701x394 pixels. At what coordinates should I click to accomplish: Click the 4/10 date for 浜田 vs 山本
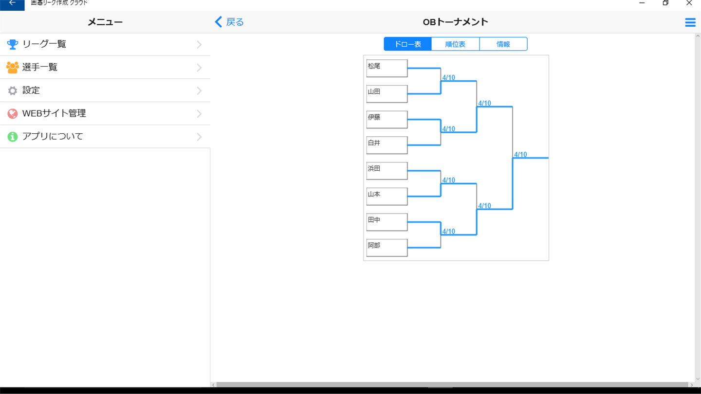point(449,180)
